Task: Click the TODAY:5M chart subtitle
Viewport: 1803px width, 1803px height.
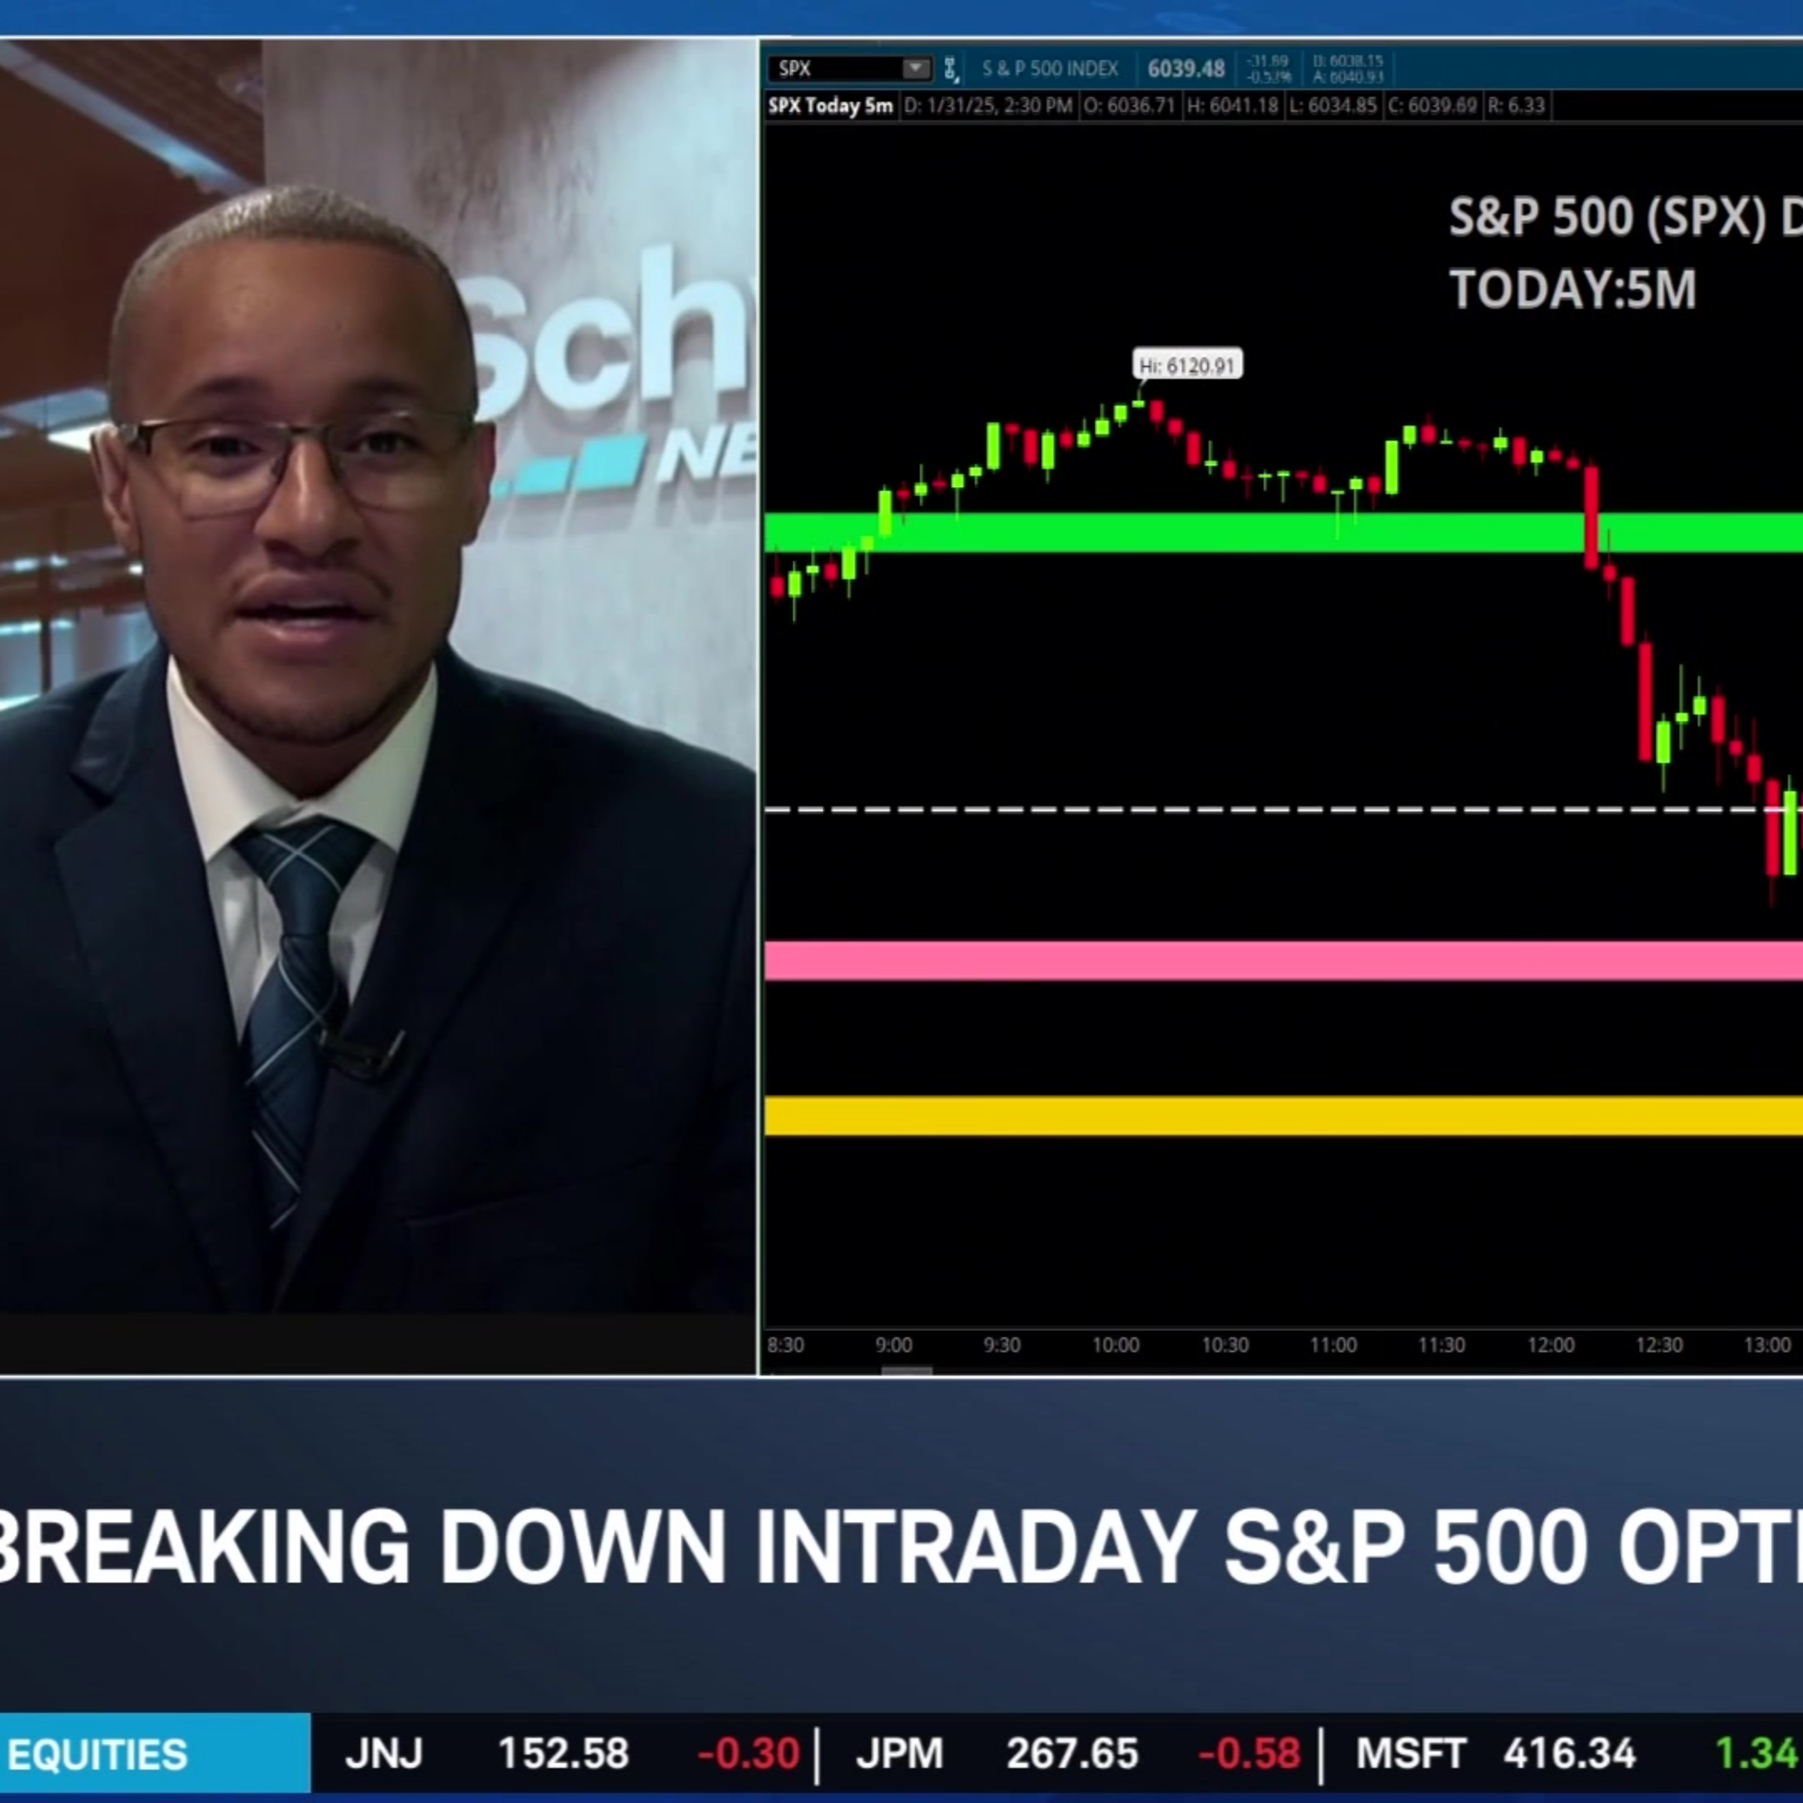Action: tap(1572, 289)
